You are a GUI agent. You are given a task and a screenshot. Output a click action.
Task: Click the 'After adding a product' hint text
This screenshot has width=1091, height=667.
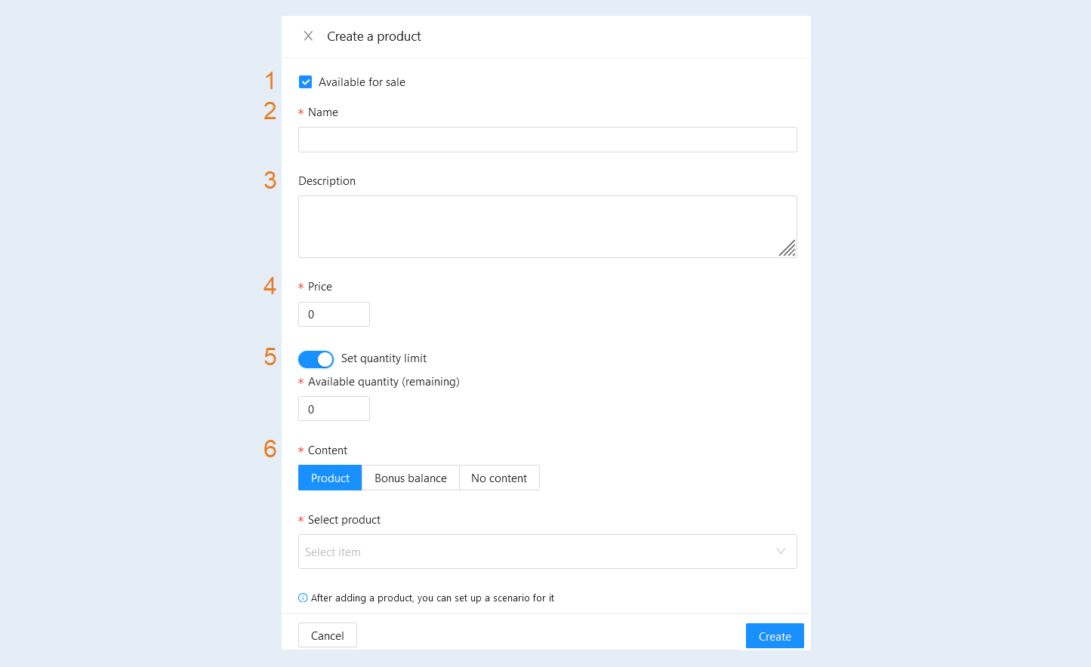(433, 598)
